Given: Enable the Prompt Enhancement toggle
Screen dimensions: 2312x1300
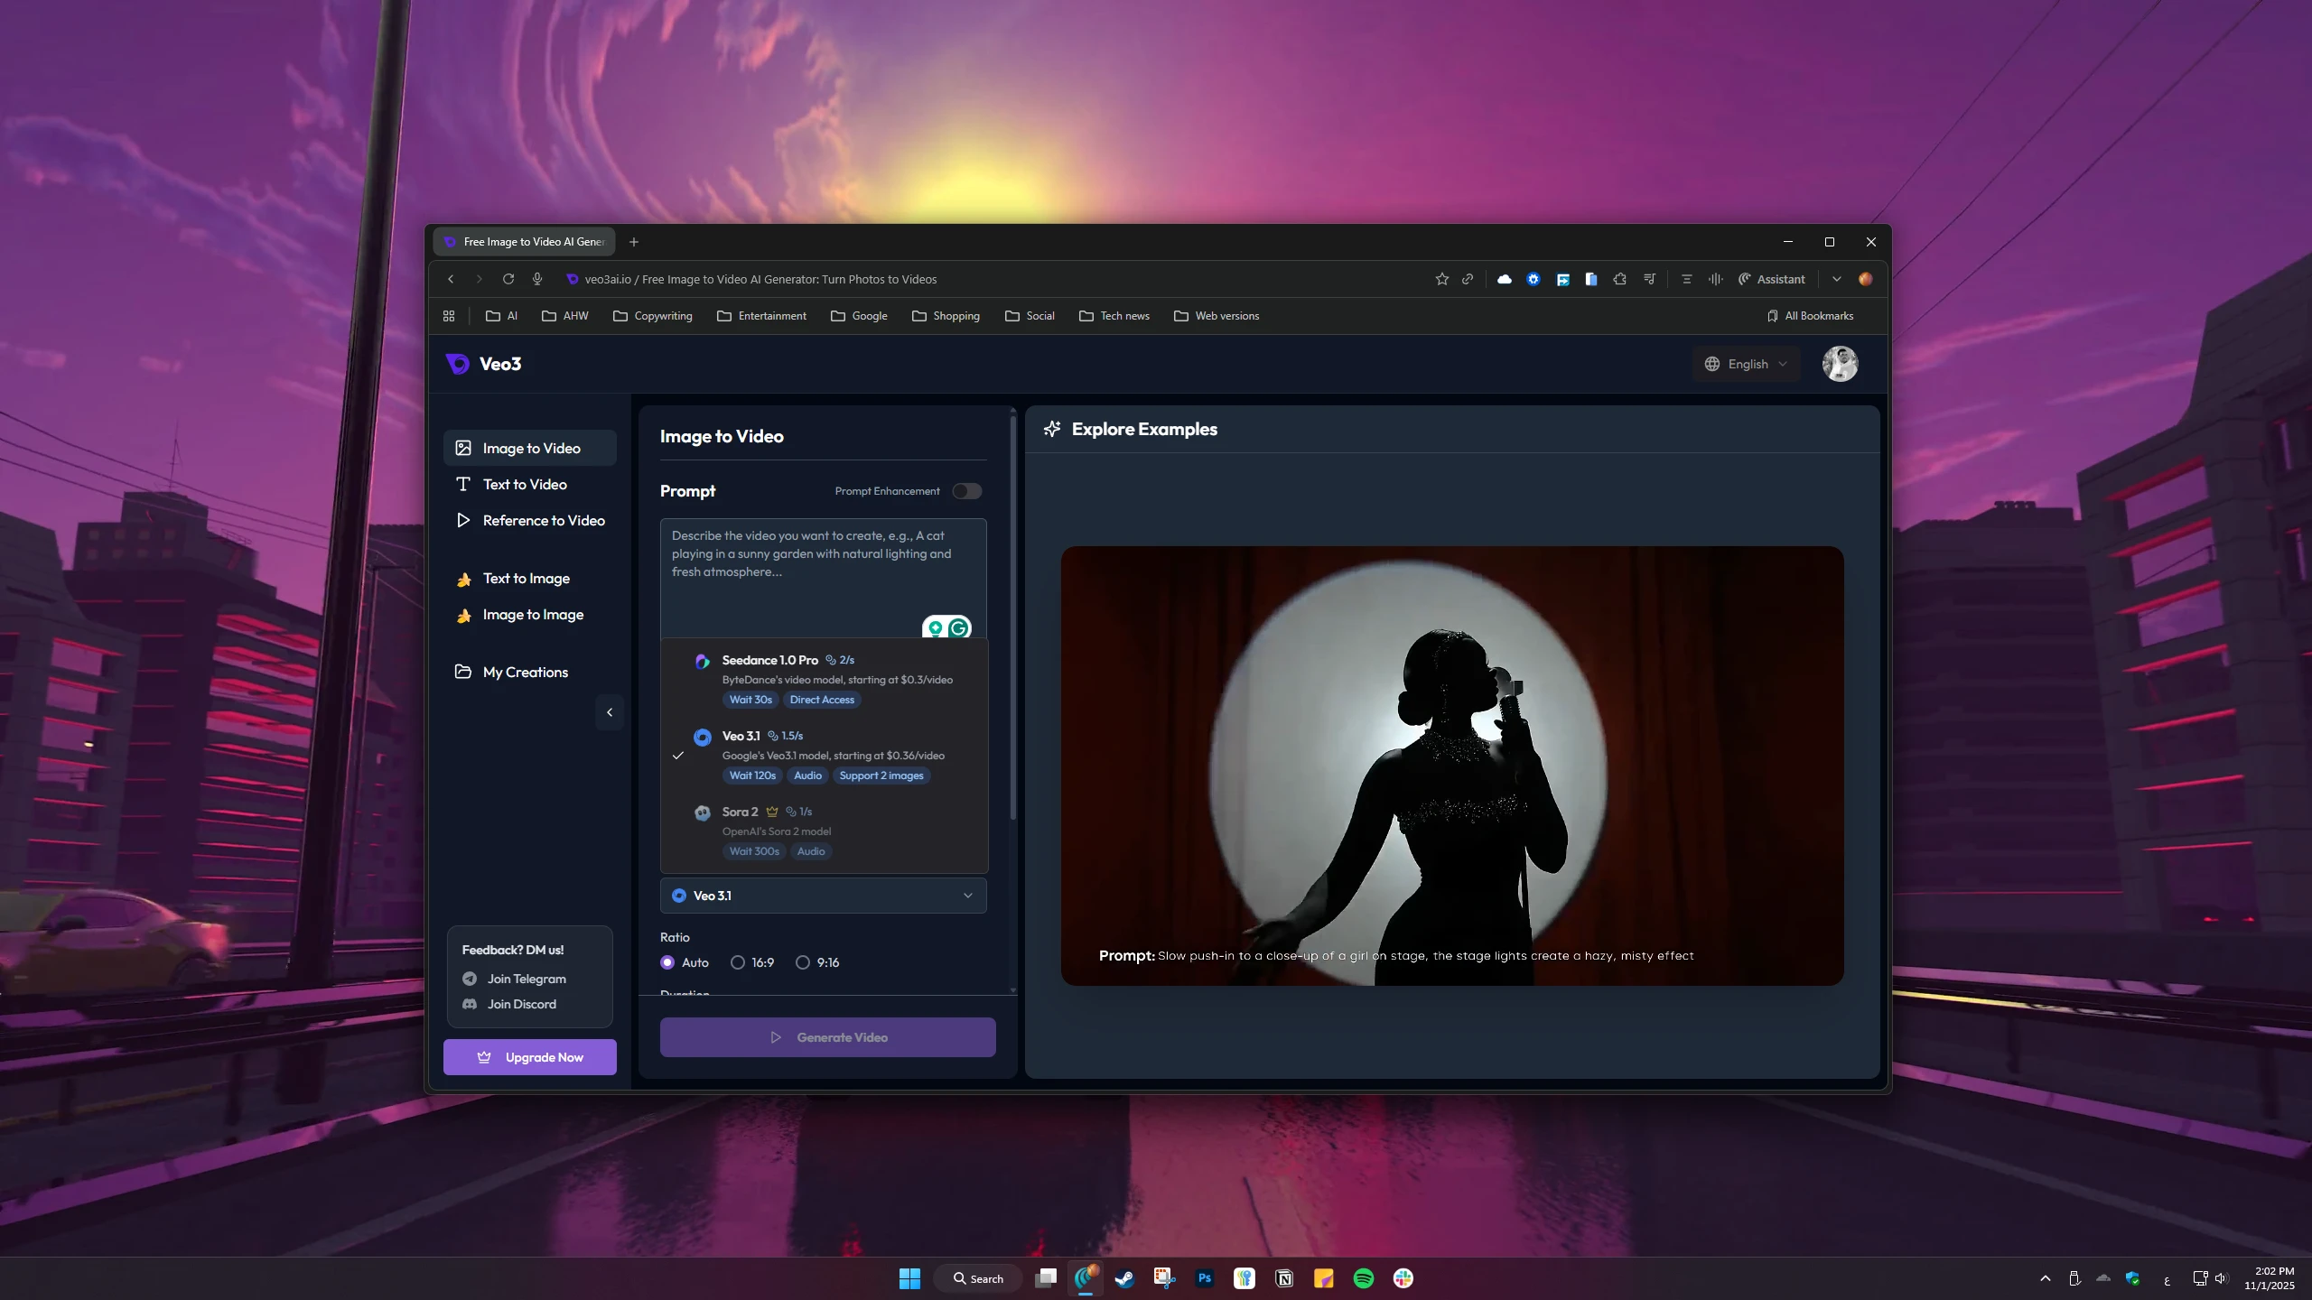Looking at the screenshot, I should 966,491.
